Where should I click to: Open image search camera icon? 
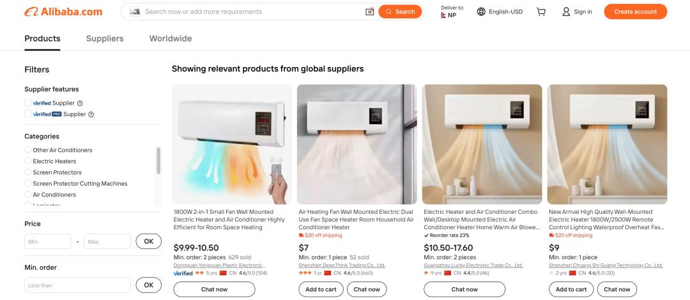point(369,11)
